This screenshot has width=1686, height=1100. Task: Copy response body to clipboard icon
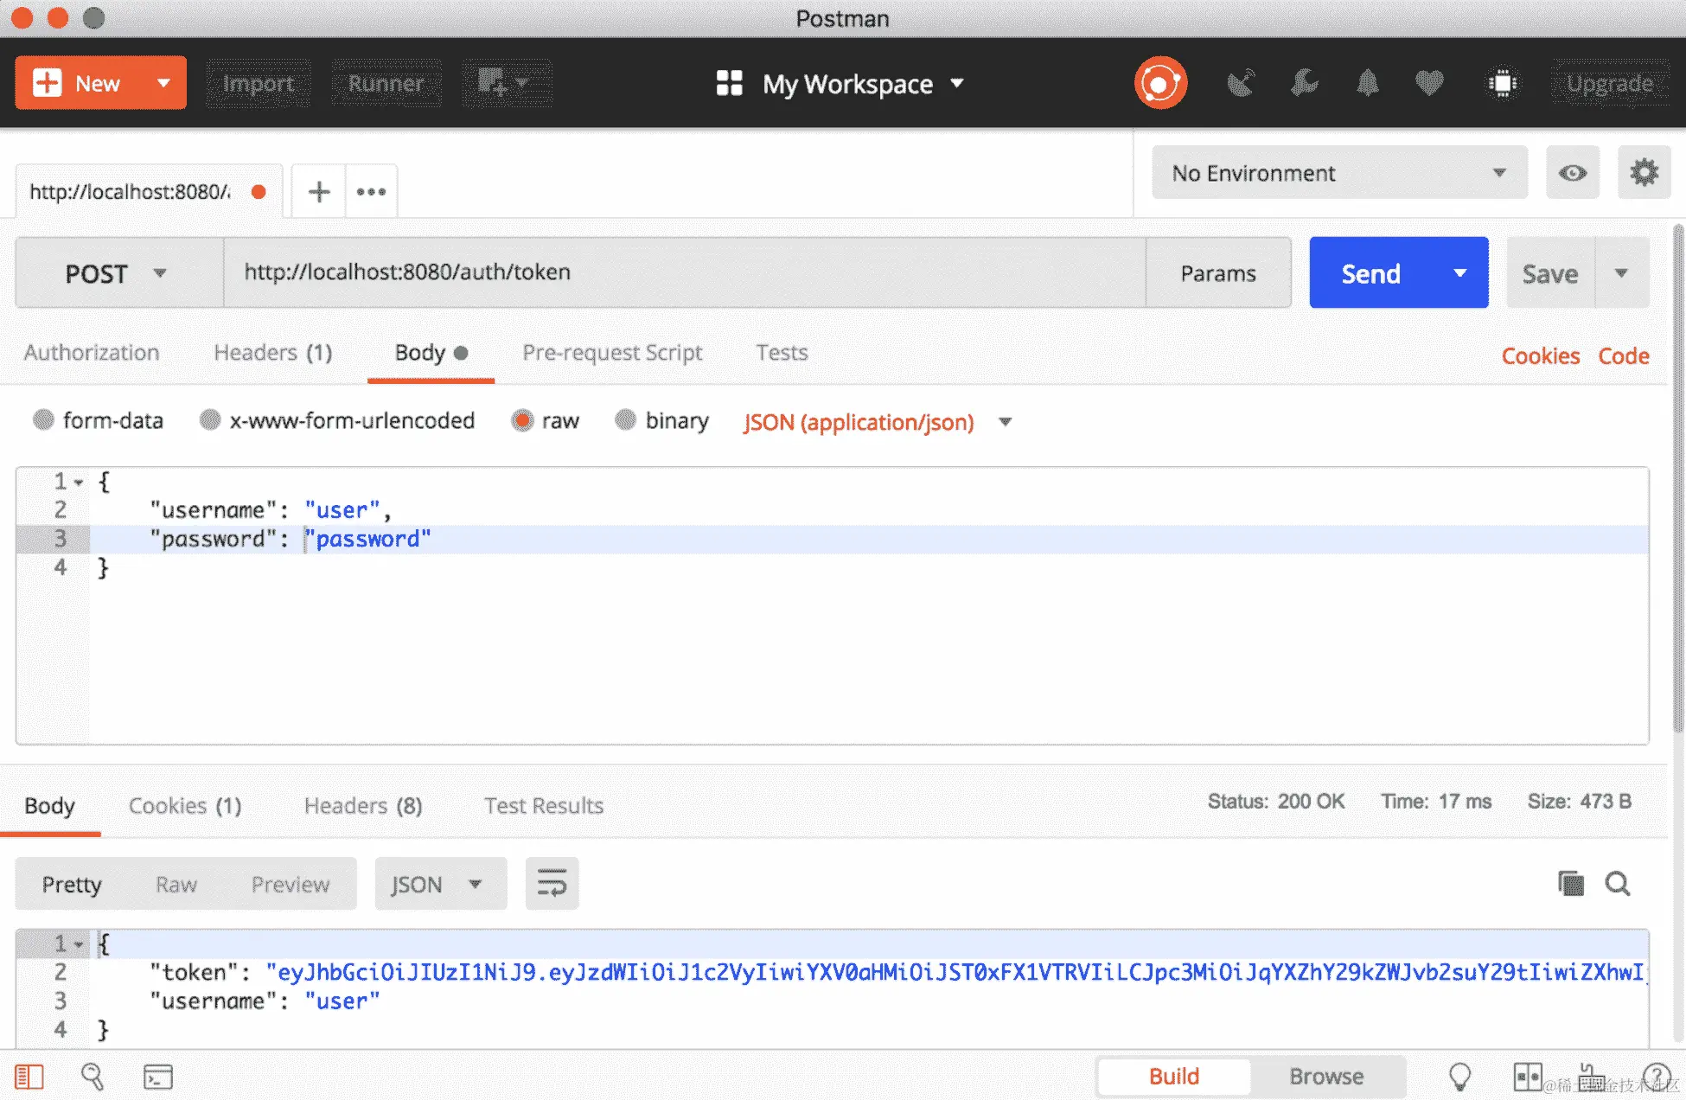click(1570, 884)
